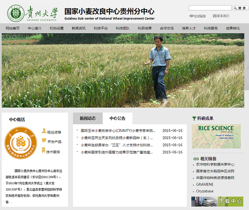This screenshot has width=249, height=210.
Task: Click the 技术服务 icon
Action: [x=44, y=151]
